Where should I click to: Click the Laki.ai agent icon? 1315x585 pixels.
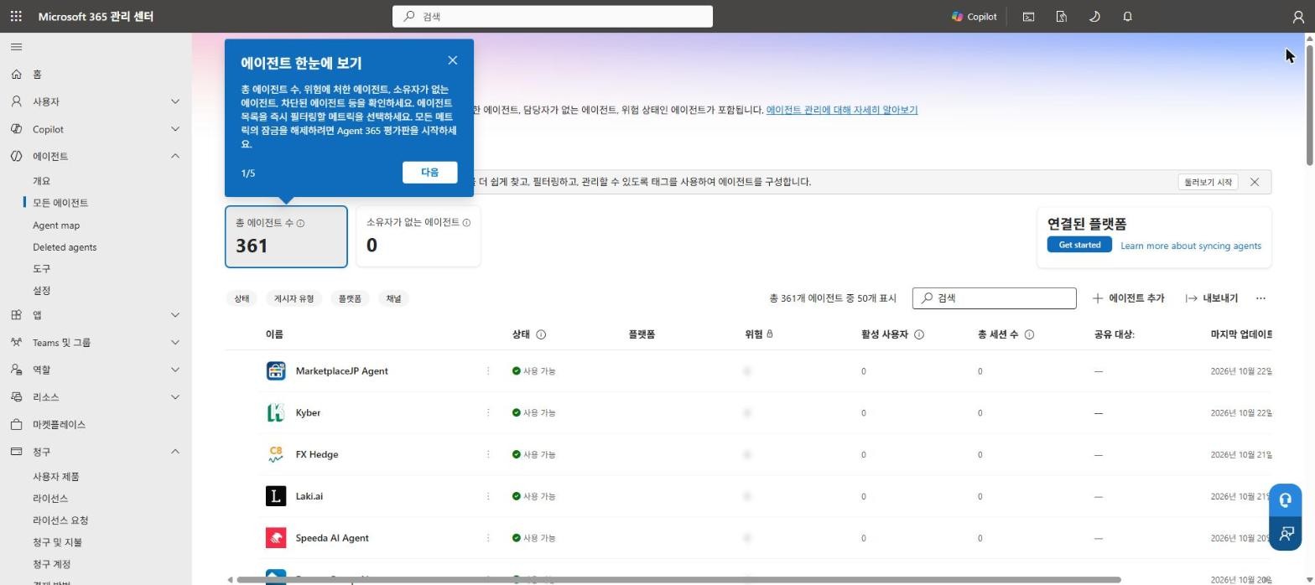pos(276,496)
